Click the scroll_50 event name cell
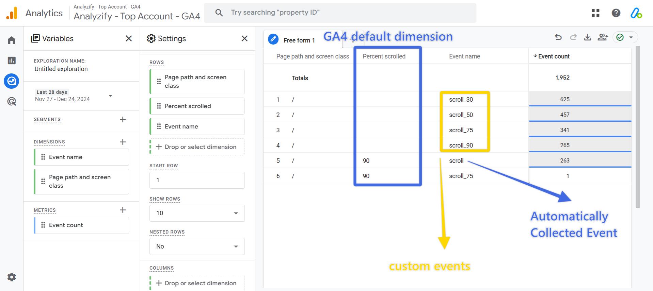653x291 pixels. [461, 115]
